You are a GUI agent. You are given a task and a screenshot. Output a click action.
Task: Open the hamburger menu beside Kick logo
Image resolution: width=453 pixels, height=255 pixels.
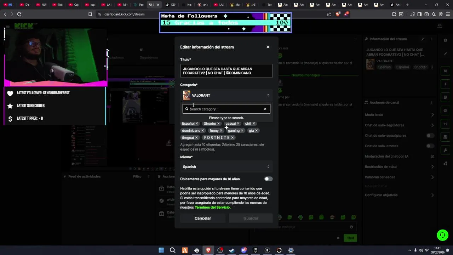coord(7,26)
